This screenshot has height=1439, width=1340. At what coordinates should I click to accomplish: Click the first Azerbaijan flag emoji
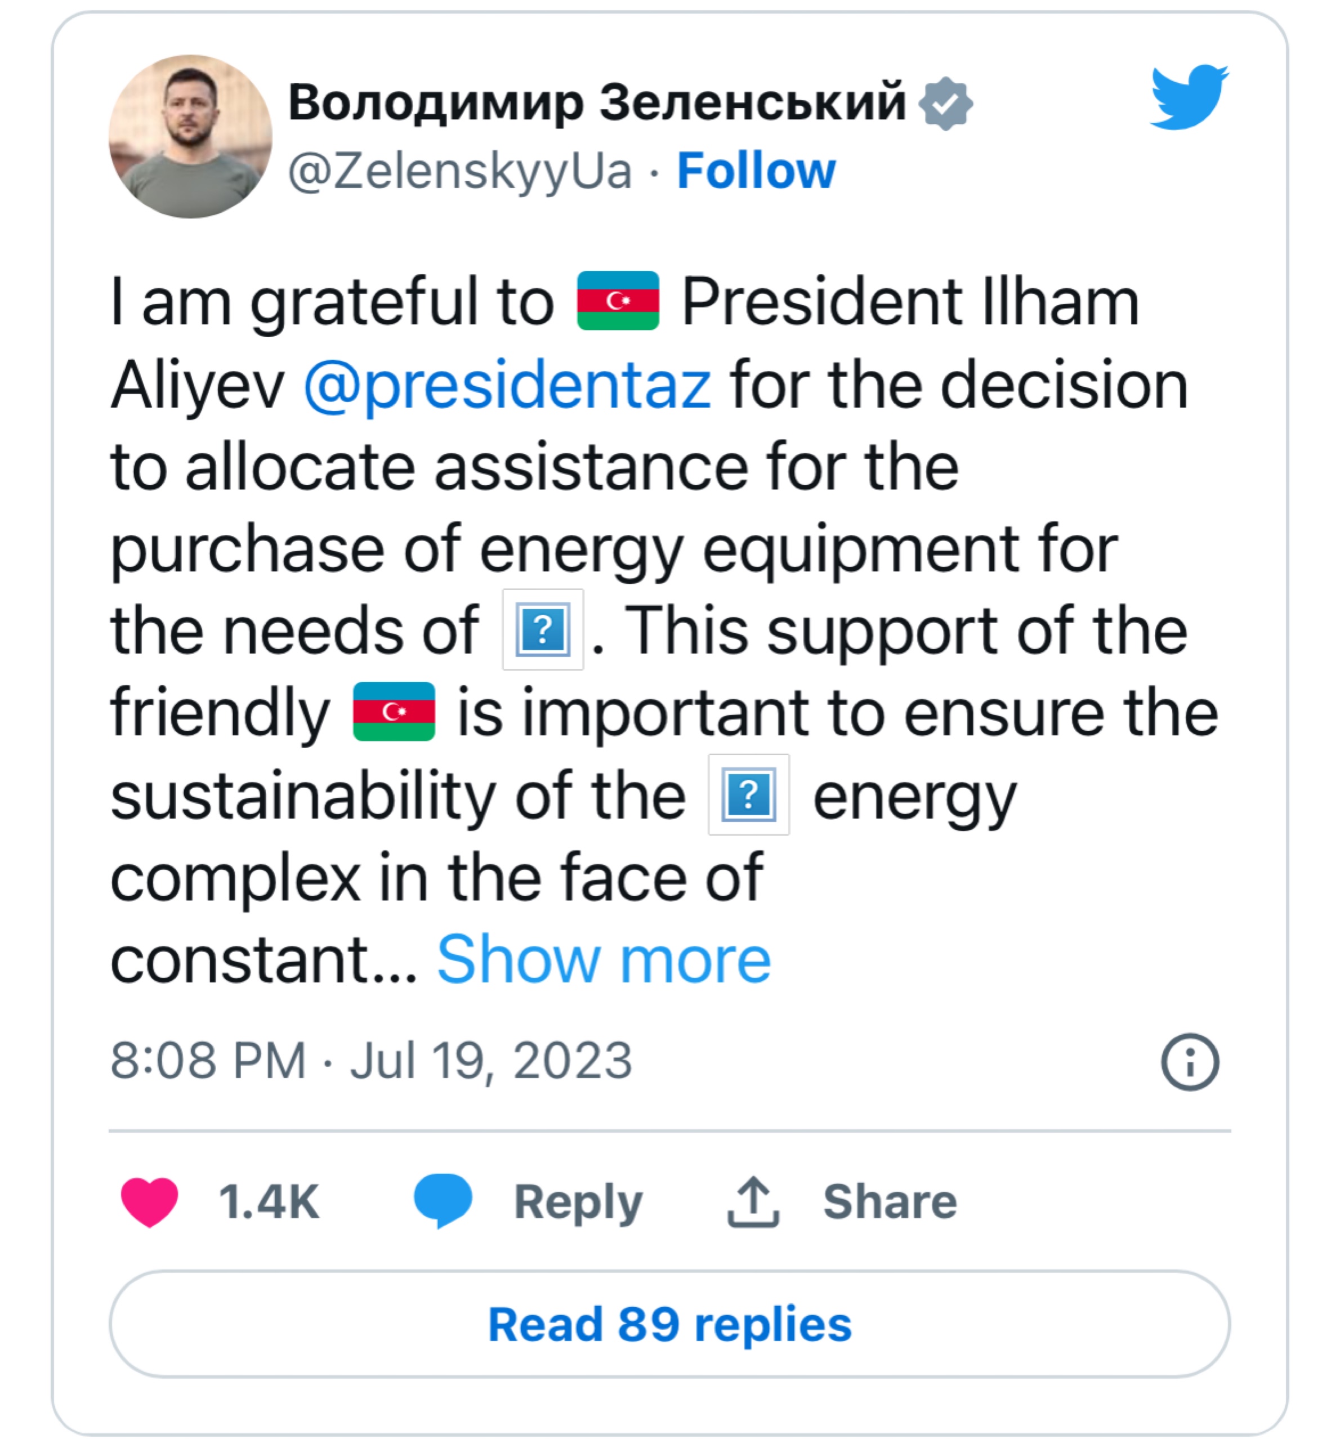[x=618, y=301]
